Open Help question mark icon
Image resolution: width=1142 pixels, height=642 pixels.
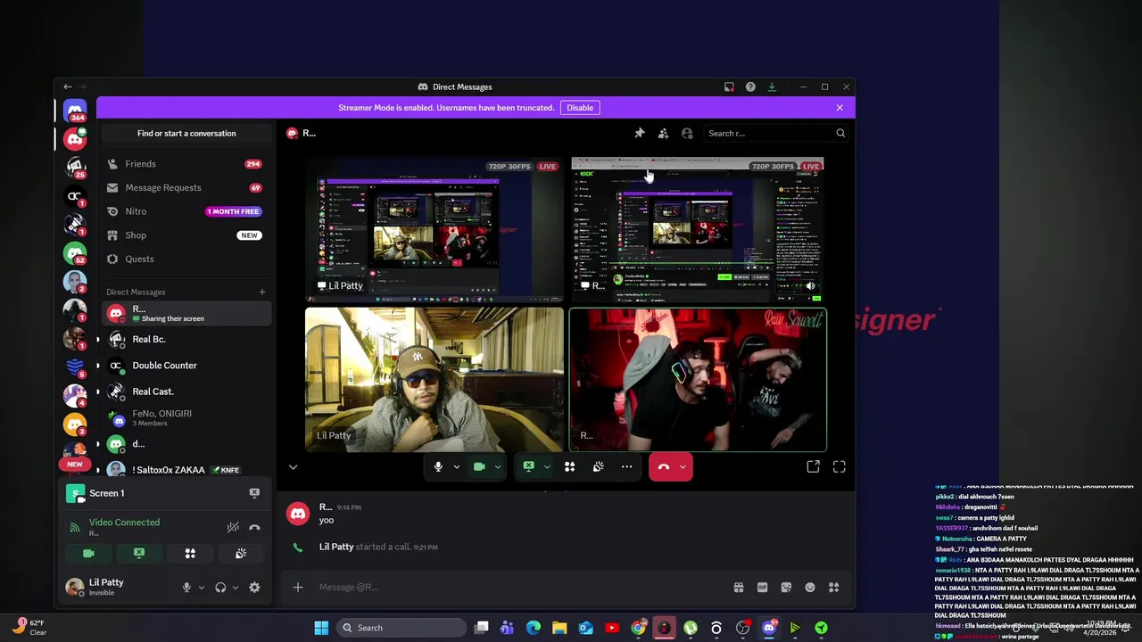coord(750,86)
